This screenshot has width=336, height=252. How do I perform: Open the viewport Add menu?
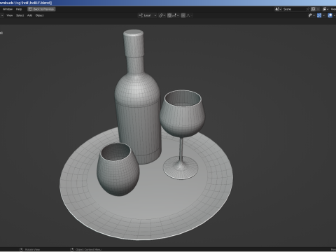(x=29, y=15)
